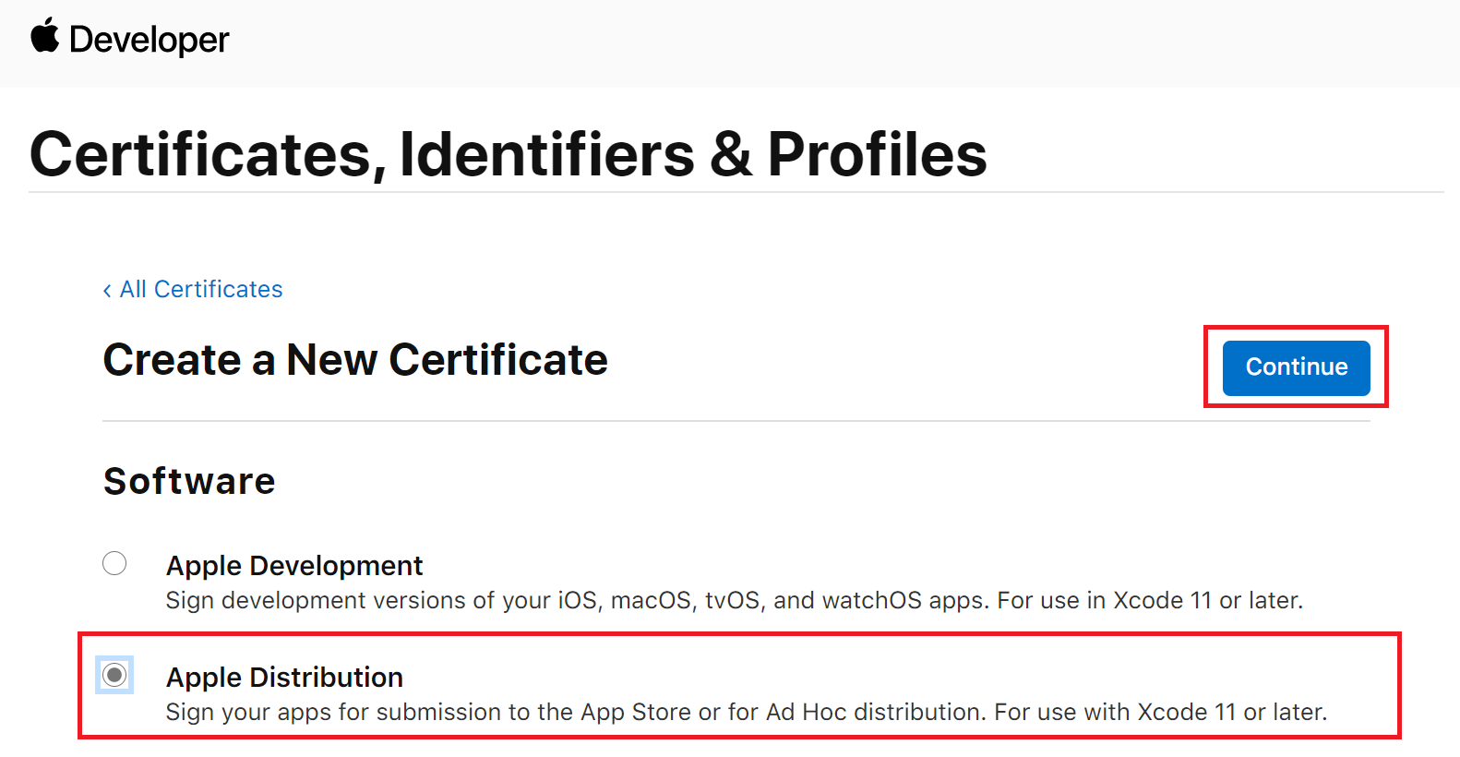Click the description starting 'Sign development versions'
1460x757 pixels.
click(x=734, y=600)
